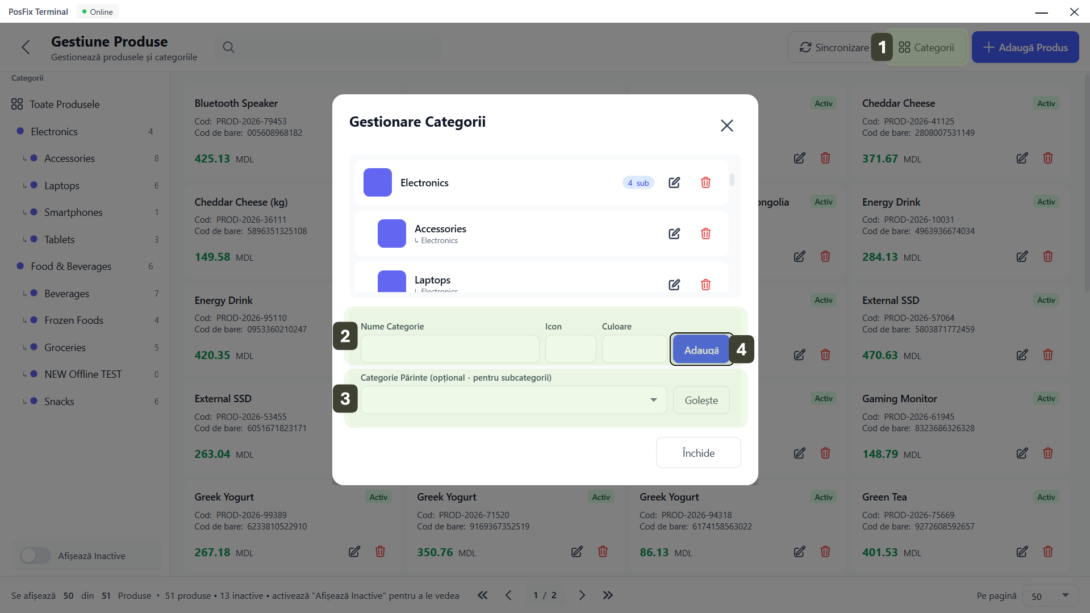Image resolution: width=1090 pixels, height=613 pixels.
Task: Click the back arrow next to Gestiune Produse
Action: (x=26, y=47)
